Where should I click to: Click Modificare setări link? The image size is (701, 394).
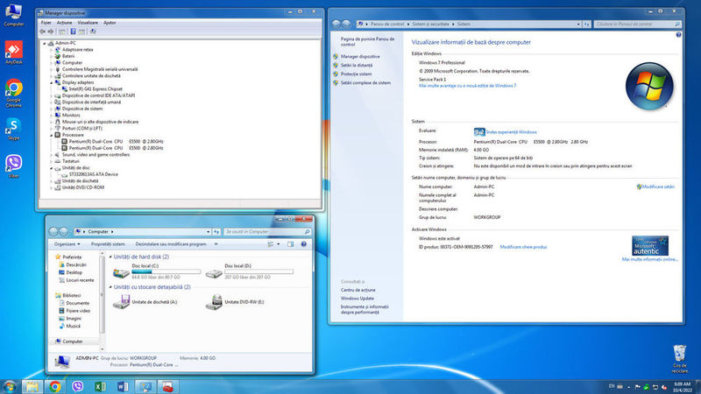tap(658, 186)
